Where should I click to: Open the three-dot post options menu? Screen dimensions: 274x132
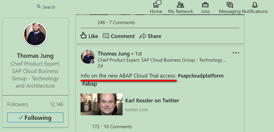(236, 53)
